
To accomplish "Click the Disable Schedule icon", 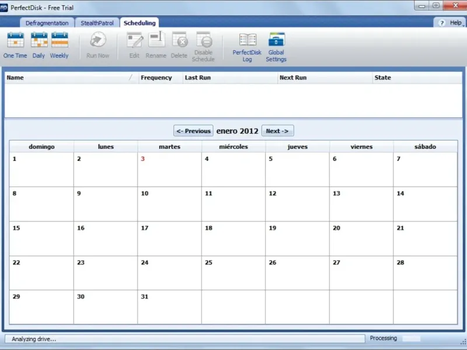I will tap(203, 47).
